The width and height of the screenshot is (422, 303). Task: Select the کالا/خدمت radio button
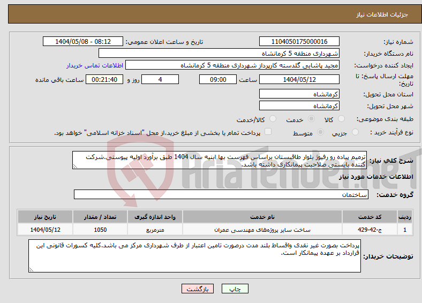273,119
